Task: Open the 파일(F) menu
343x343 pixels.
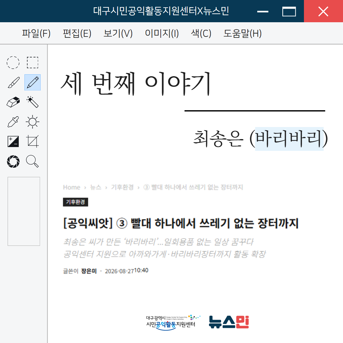Action: [x=36, y=33]
